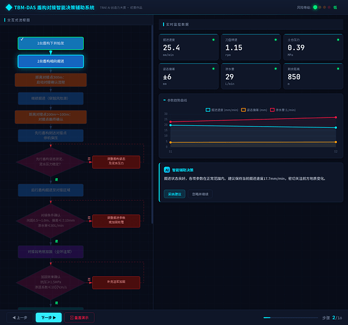
Task: Click step progress bar near 2/16
Action: point(291,318)
